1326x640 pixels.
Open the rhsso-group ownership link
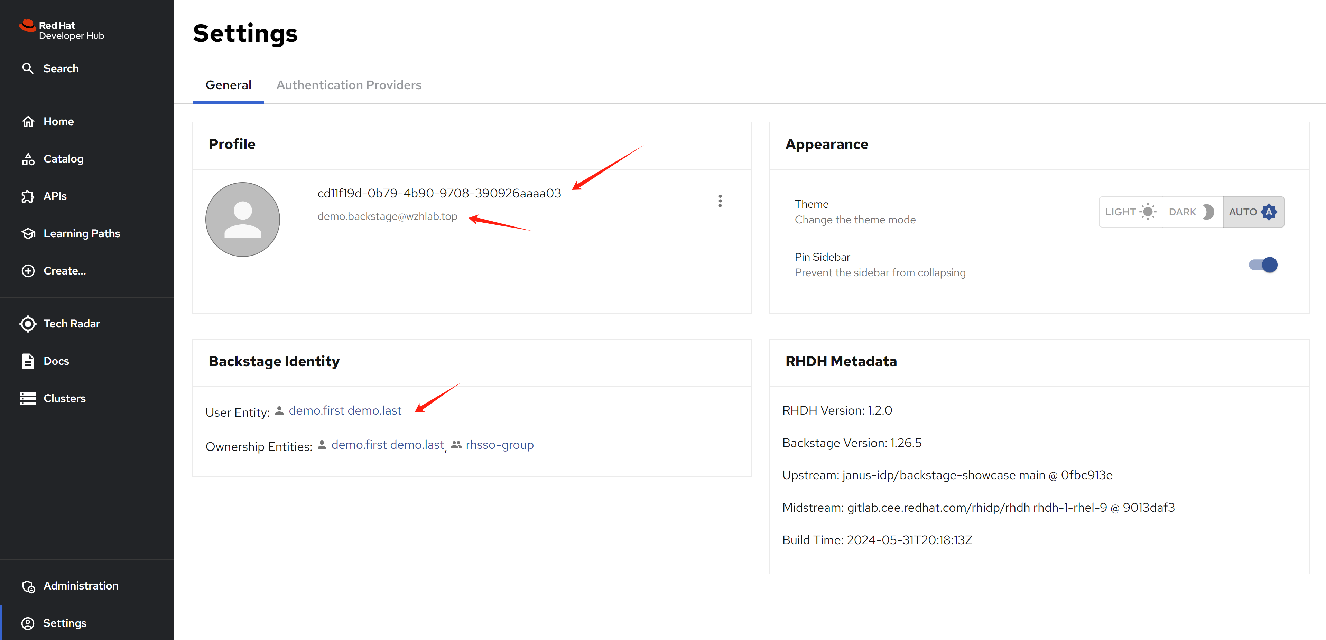click(x=499, y=445)
